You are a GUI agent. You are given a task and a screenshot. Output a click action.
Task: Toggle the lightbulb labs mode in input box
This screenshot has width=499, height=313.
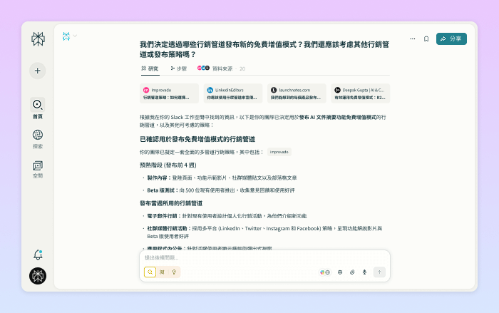coord(174,272)
